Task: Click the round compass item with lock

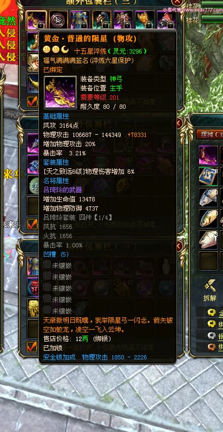Action: pos(58,20)
